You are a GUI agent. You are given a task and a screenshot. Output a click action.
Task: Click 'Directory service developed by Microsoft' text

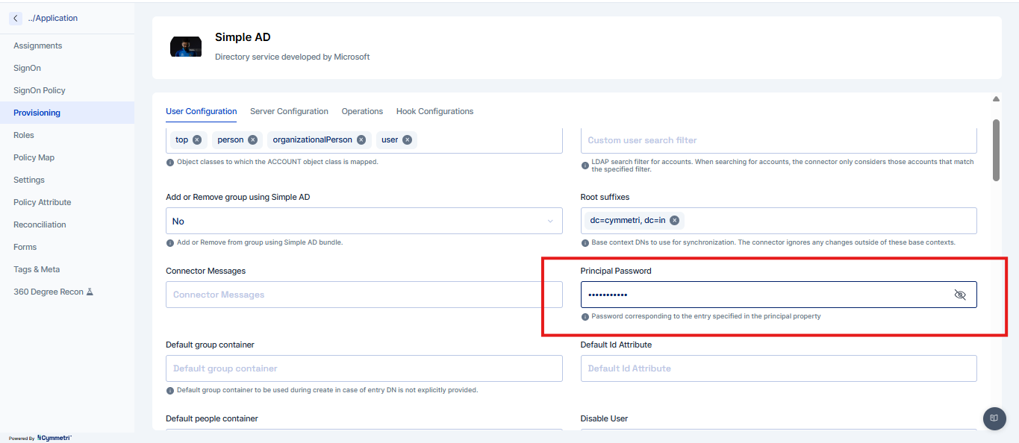tap(292, 57)
